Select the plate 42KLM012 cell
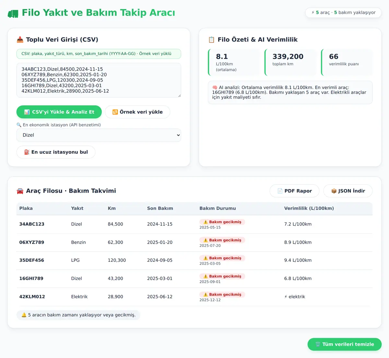The height and width of the screenshot is (358, 389). (x=32, y=297)
